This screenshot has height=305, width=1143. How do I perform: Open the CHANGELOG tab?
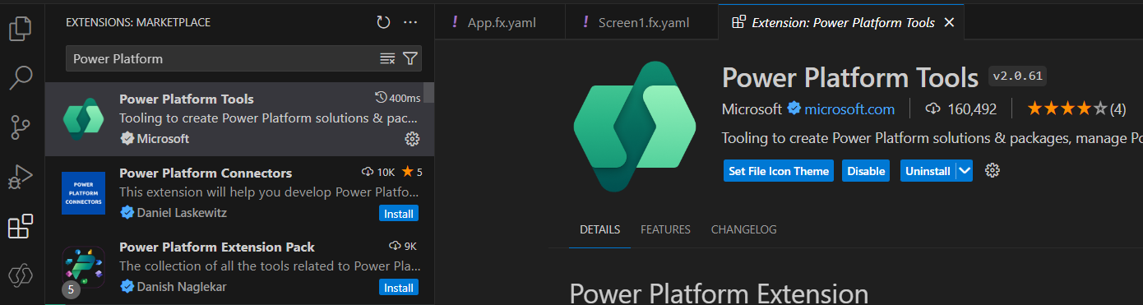click(x=743, y=229)
